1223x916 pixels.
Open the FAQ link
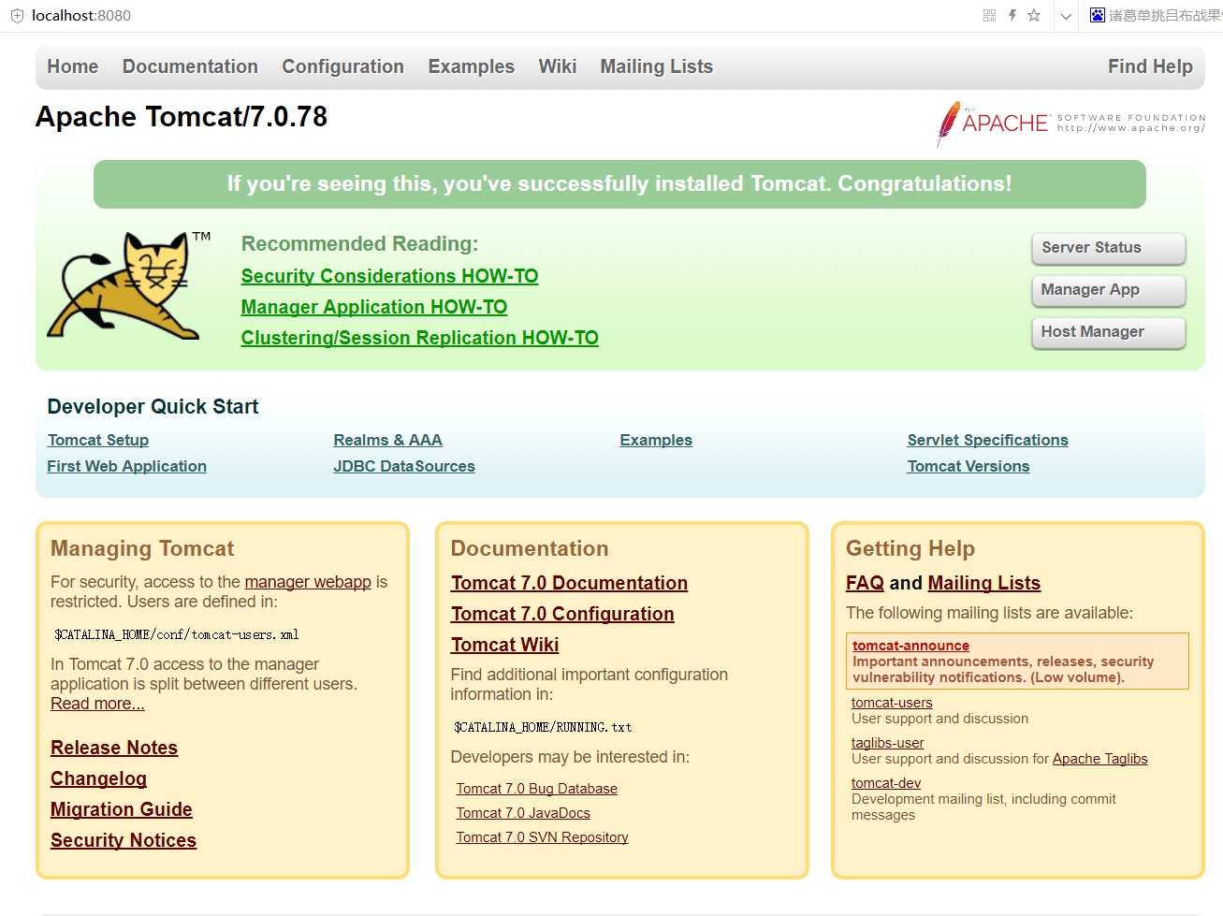click(x=865, y=583)
